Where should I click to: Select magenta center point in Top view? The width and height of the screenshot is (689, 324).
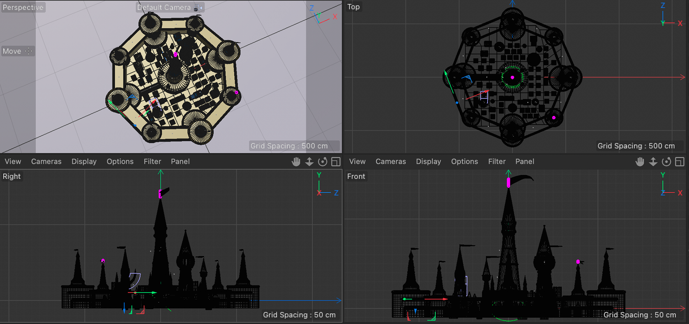click(x=512, y=78)
